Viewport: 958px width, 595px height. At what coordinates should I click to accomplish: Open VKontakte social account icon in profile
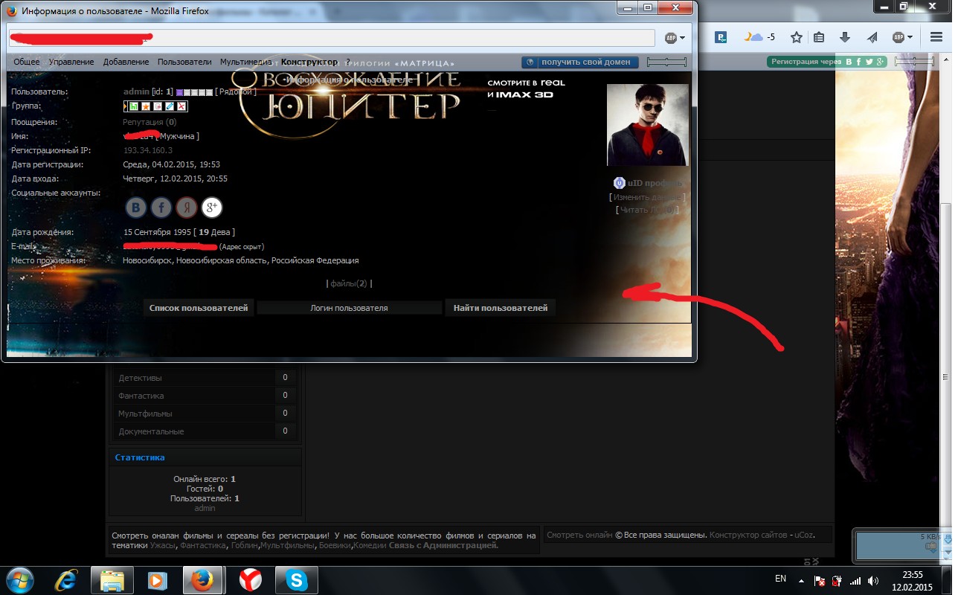coord(135,207)
